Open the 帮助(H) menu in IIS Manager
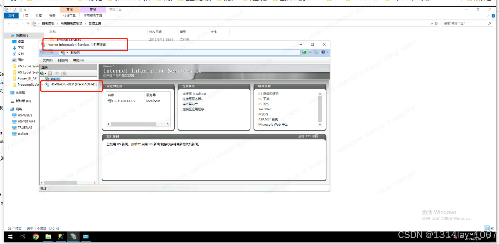The image size is (499, 244). tap(78, 60)
